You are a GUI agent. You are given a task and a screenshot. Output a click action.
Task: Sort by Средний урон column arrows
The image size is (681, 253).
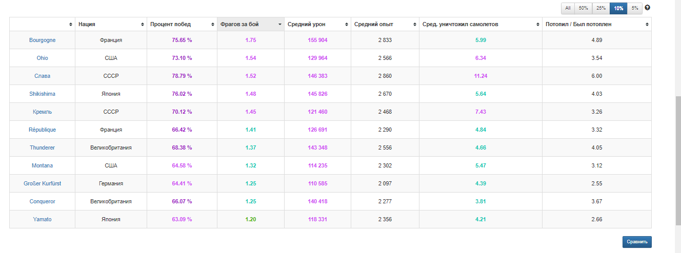(x=346, y=25)
